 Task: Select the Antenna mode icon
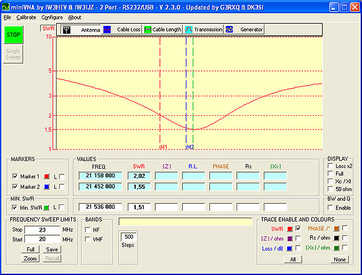[x=67, y=29]
